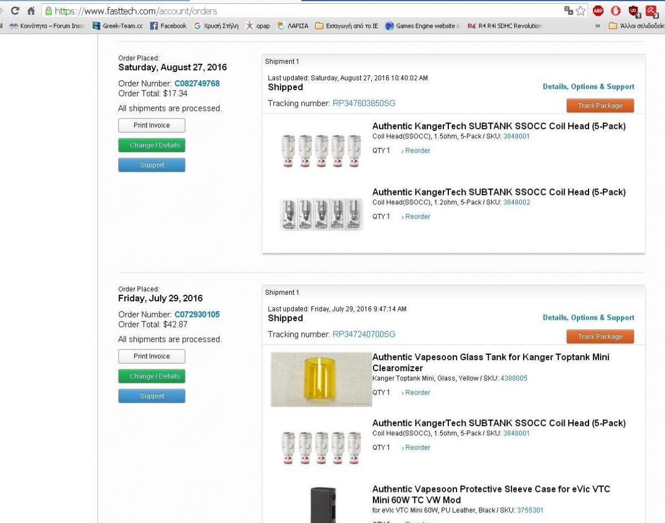Open tracking number RP347240700SG
665x523 pixels.
coord(364,335)
